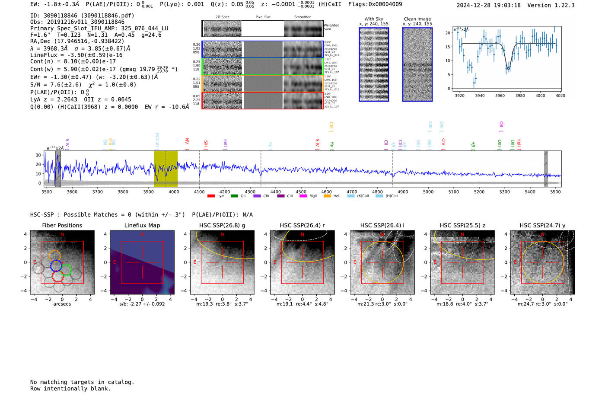The image size is (605, 412).
Task: Click the green fiber circle in Fiber Positions
Action: coord(66,271)
